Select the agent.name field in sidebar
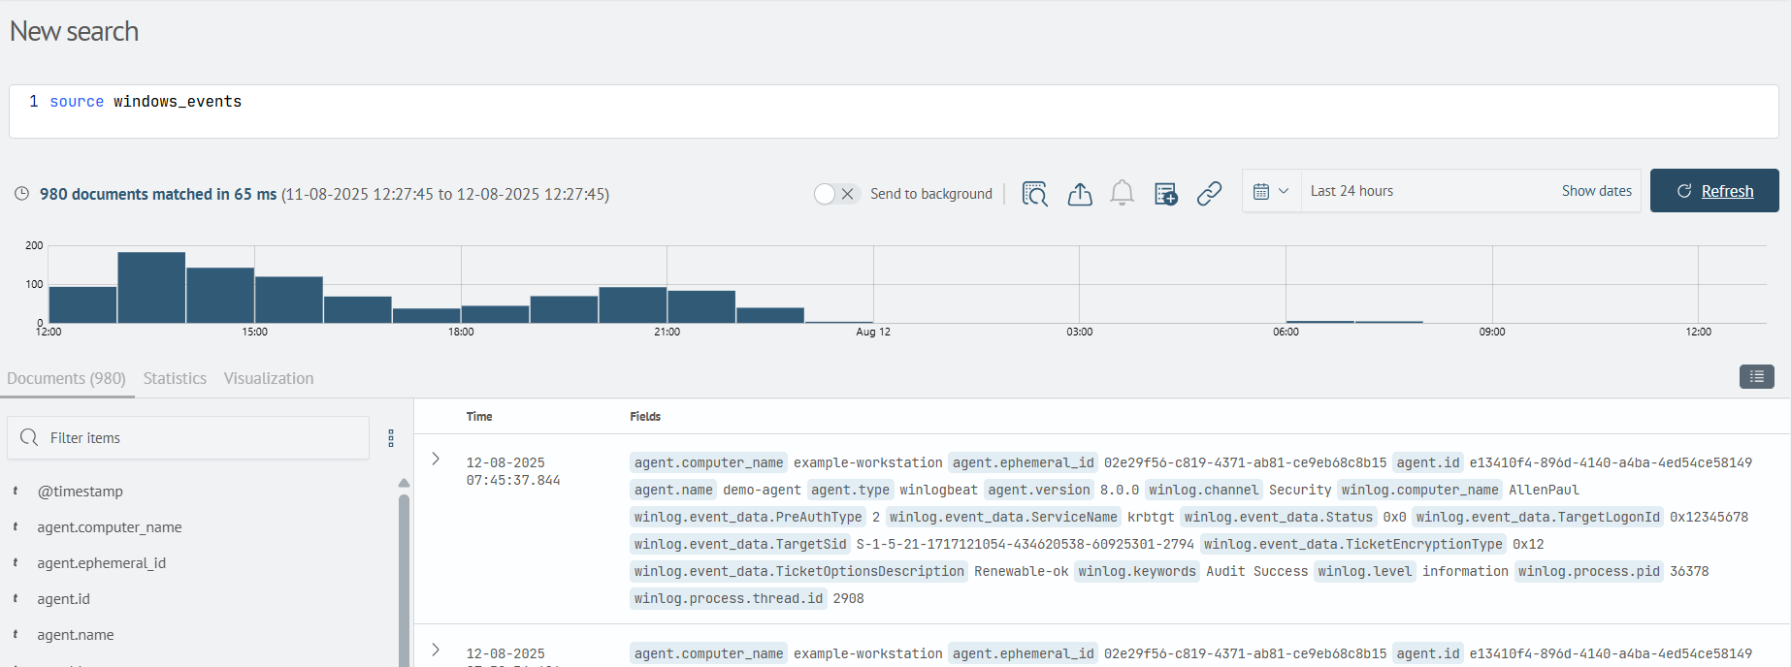1791x667 pixels. tap(75, 635)
